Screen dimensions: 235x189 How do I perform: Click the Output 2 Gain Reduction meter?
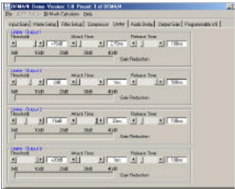64,98
